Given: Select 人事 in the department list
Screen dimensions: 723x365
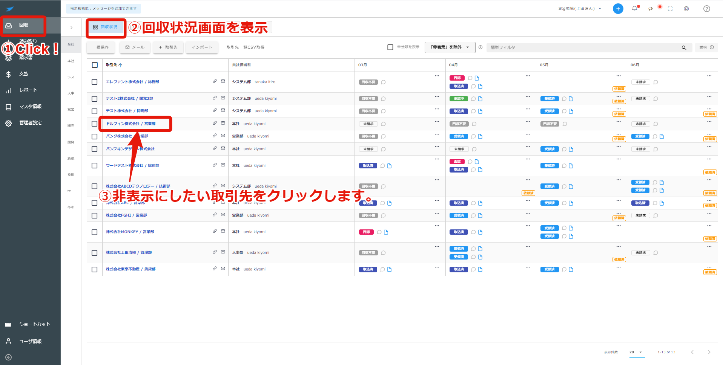Looking at the screenshot, I should point(71,93).
